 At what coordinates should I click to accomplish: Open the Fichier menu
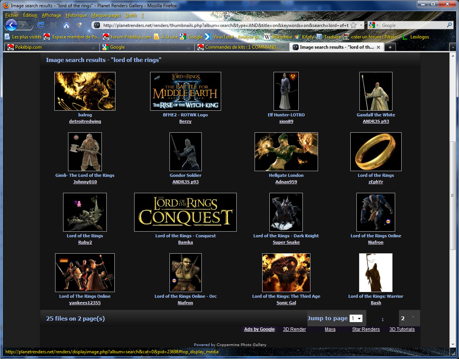point(12,15)
